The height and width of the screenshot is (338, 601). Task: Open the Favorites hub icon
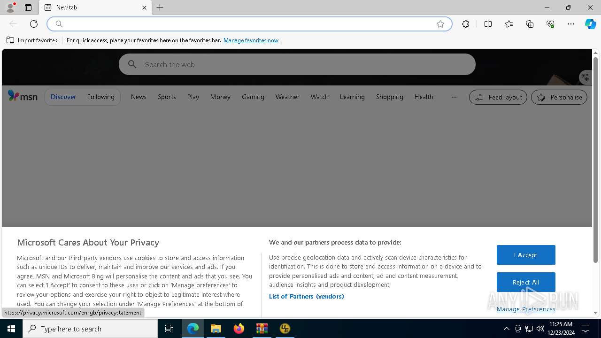pyautogui.click(x=509, y=24)
